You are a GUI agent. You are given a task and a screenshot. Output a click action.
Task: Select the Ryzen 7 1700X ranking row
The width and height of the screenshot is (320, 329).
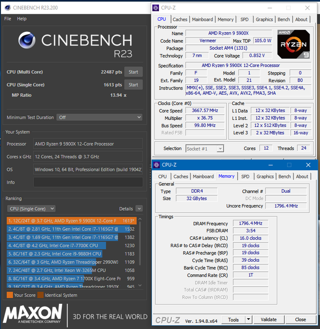coord(72,279)
